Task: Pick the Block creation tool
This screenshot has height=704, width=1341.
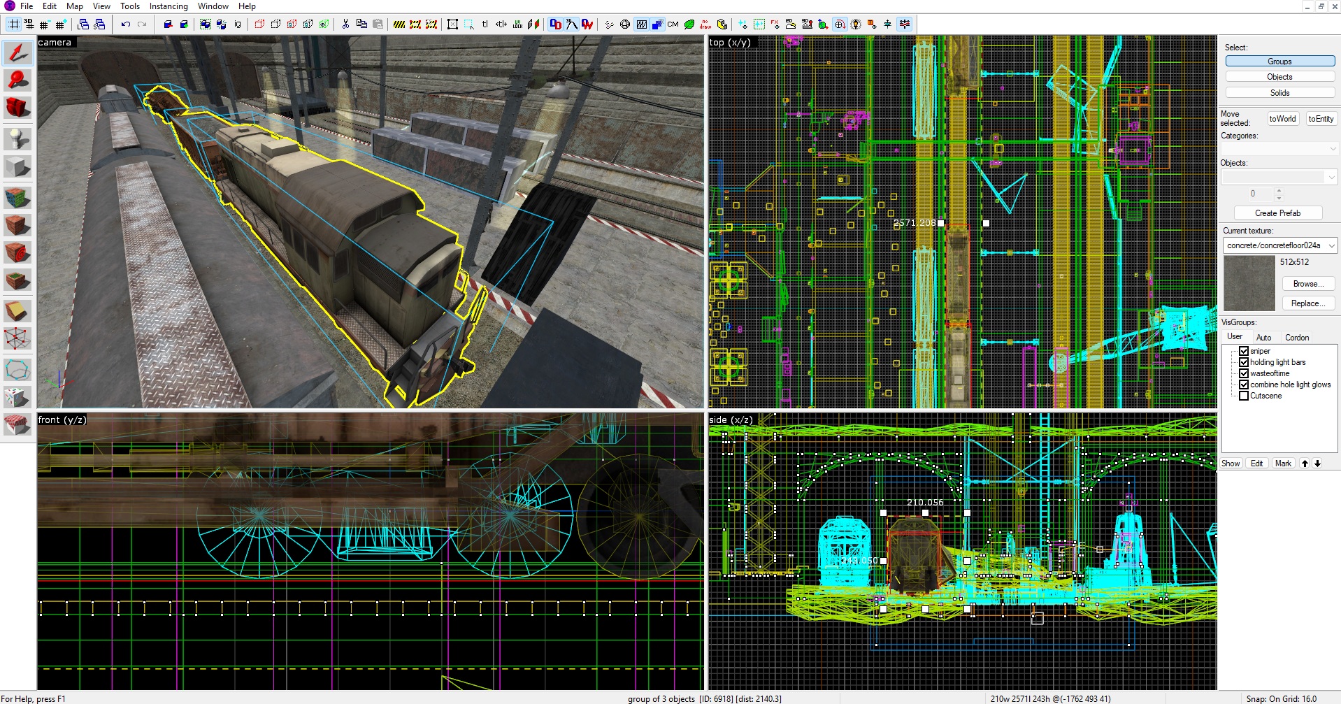Action: pos(17,167)
